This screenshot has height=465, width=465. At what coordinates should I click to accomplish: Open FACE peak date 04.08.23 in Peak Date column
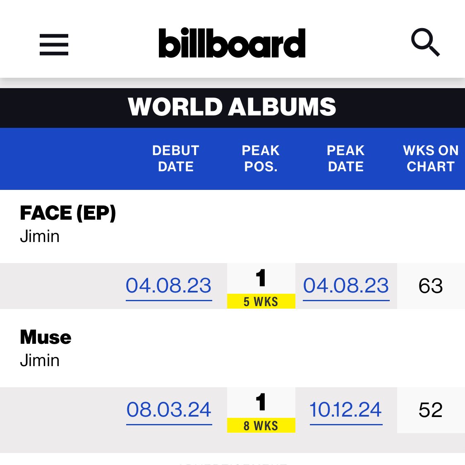(346, 286)
